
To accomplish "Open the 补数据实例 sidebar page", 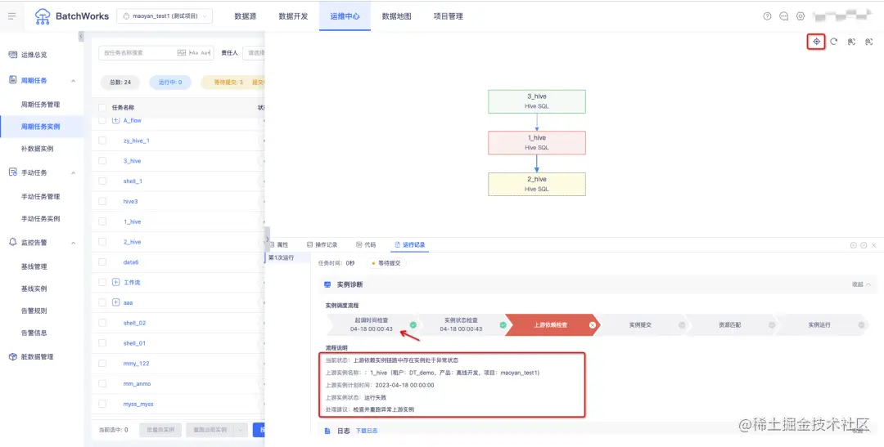I will click(37, 149).
